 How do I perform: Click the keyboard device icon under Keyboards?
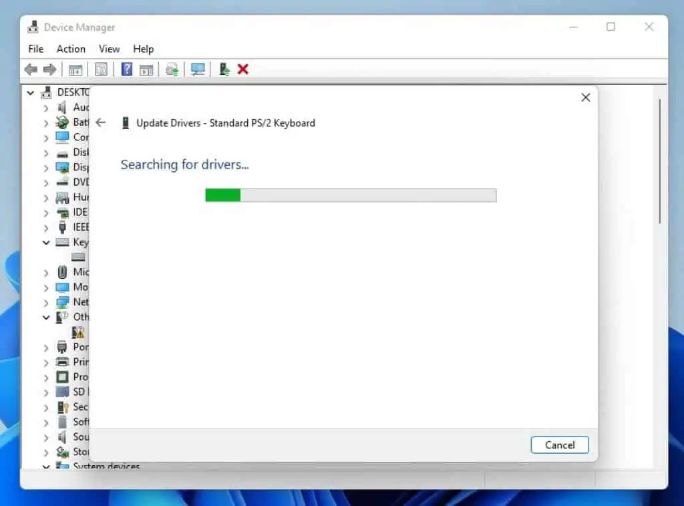click(79, 257)
